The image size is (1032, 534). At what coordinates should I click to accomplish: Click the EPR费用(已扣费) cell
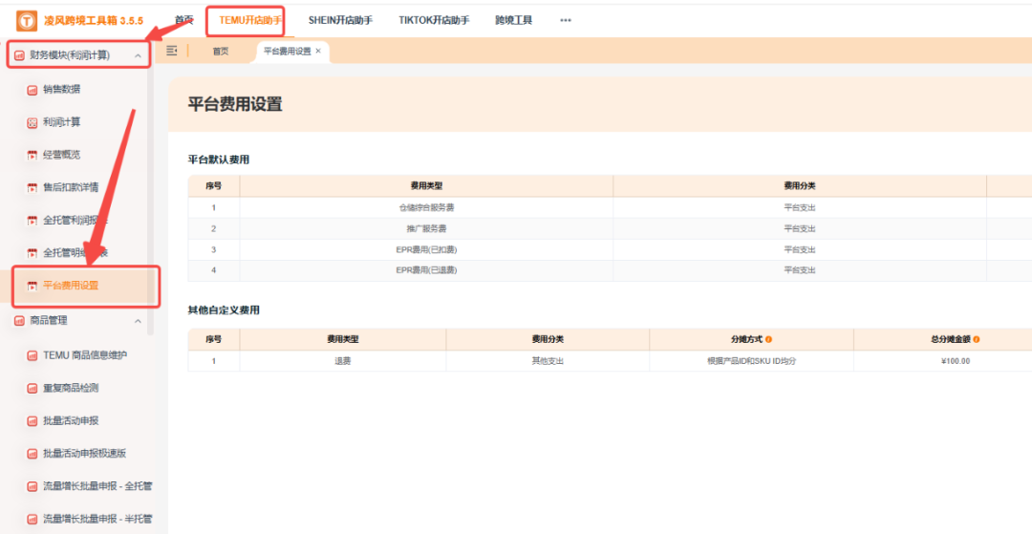pos(426,250)
